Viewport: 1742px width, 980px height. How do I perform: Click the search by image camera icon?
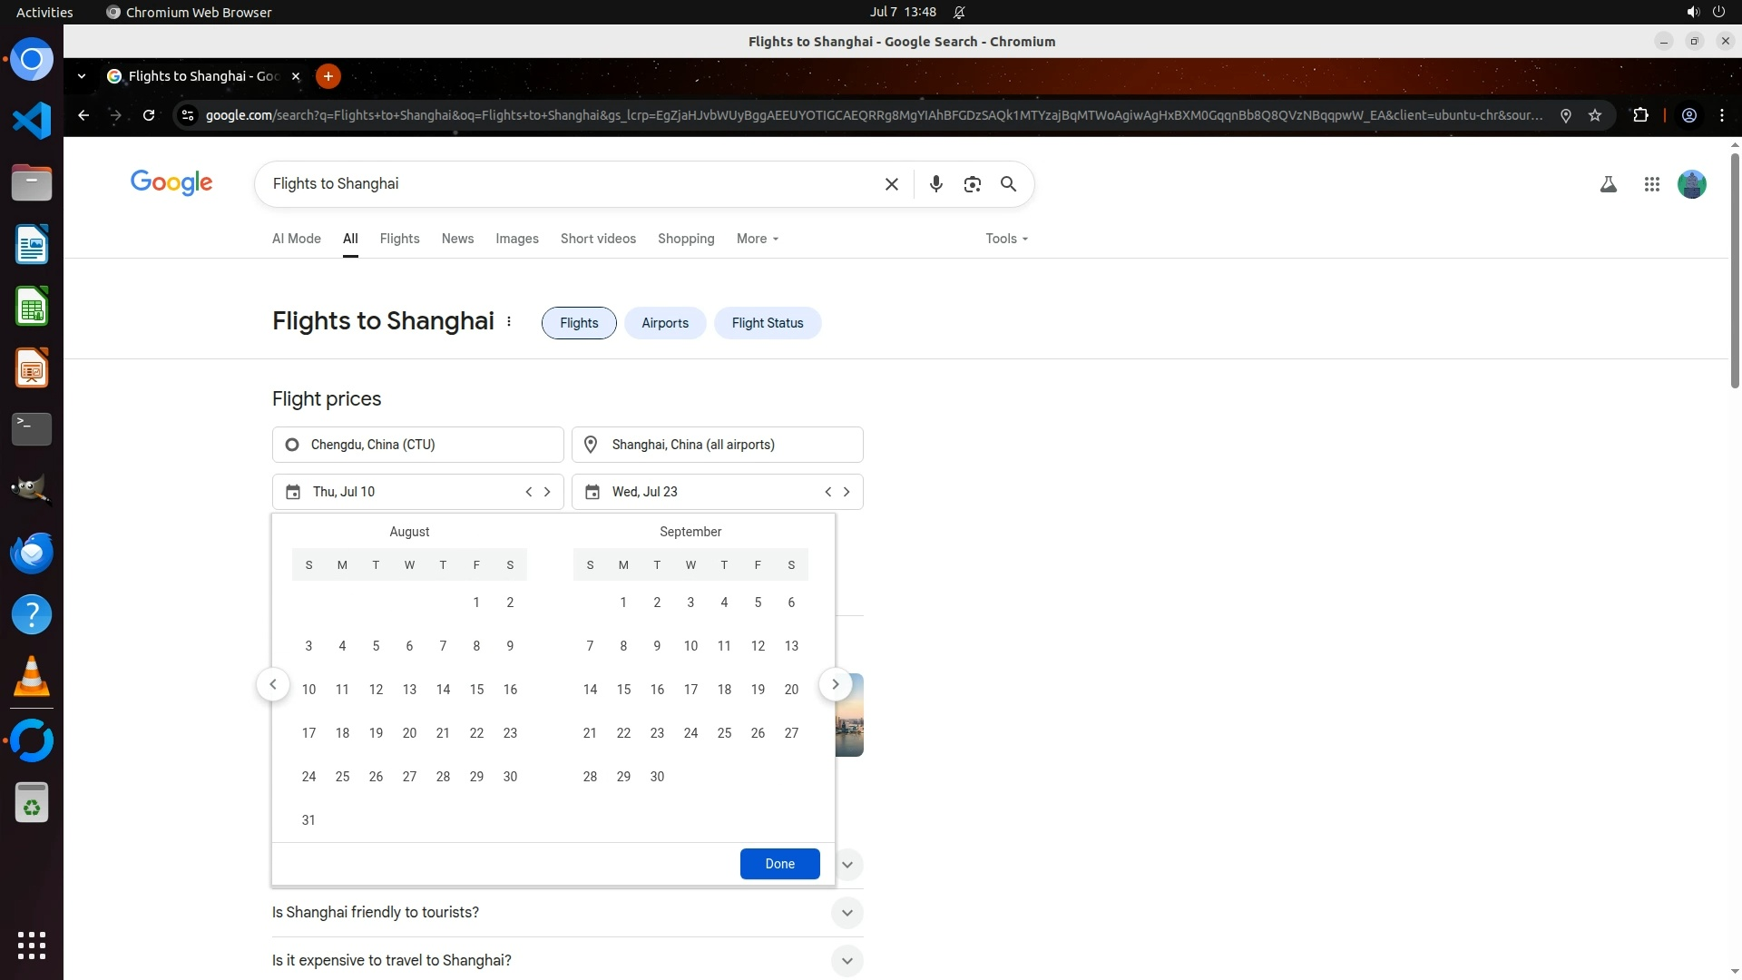tap(972, 184)
